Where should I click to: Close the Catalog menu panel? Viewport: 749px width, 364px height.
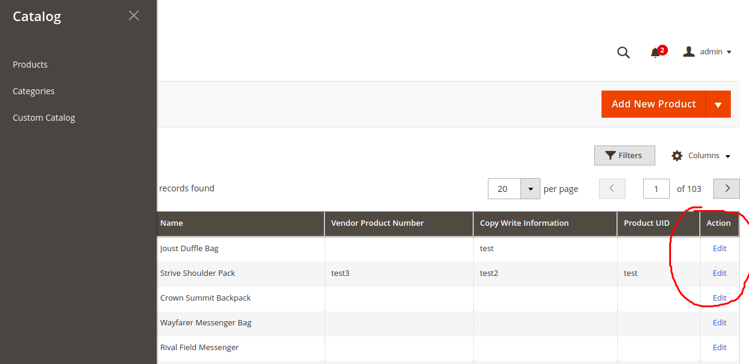click(134, 16)
